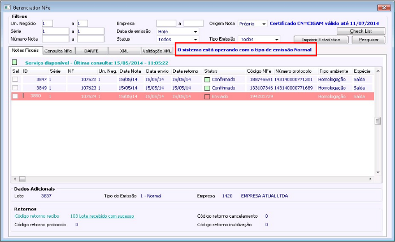The image size is (395, 242).
Task: Check the Sel box for ID 3849
Action: 15,88
